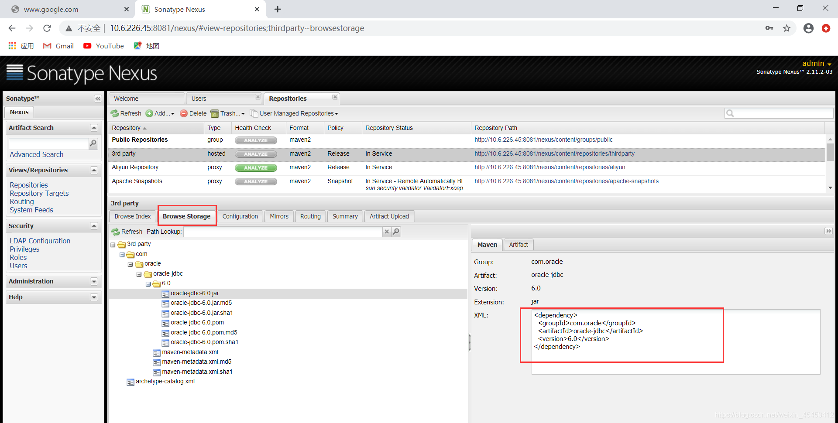The image size is (838, 423).
Task: Open the Summary tab
Action: (x=345, y=216)
